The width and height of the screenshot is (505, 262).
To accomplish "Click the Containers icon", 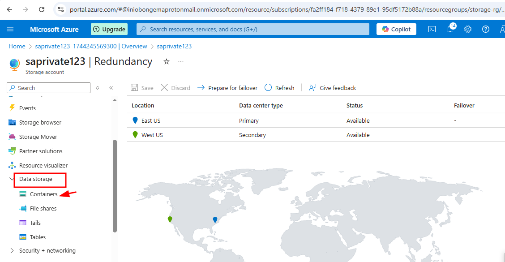I will [22, 194].
